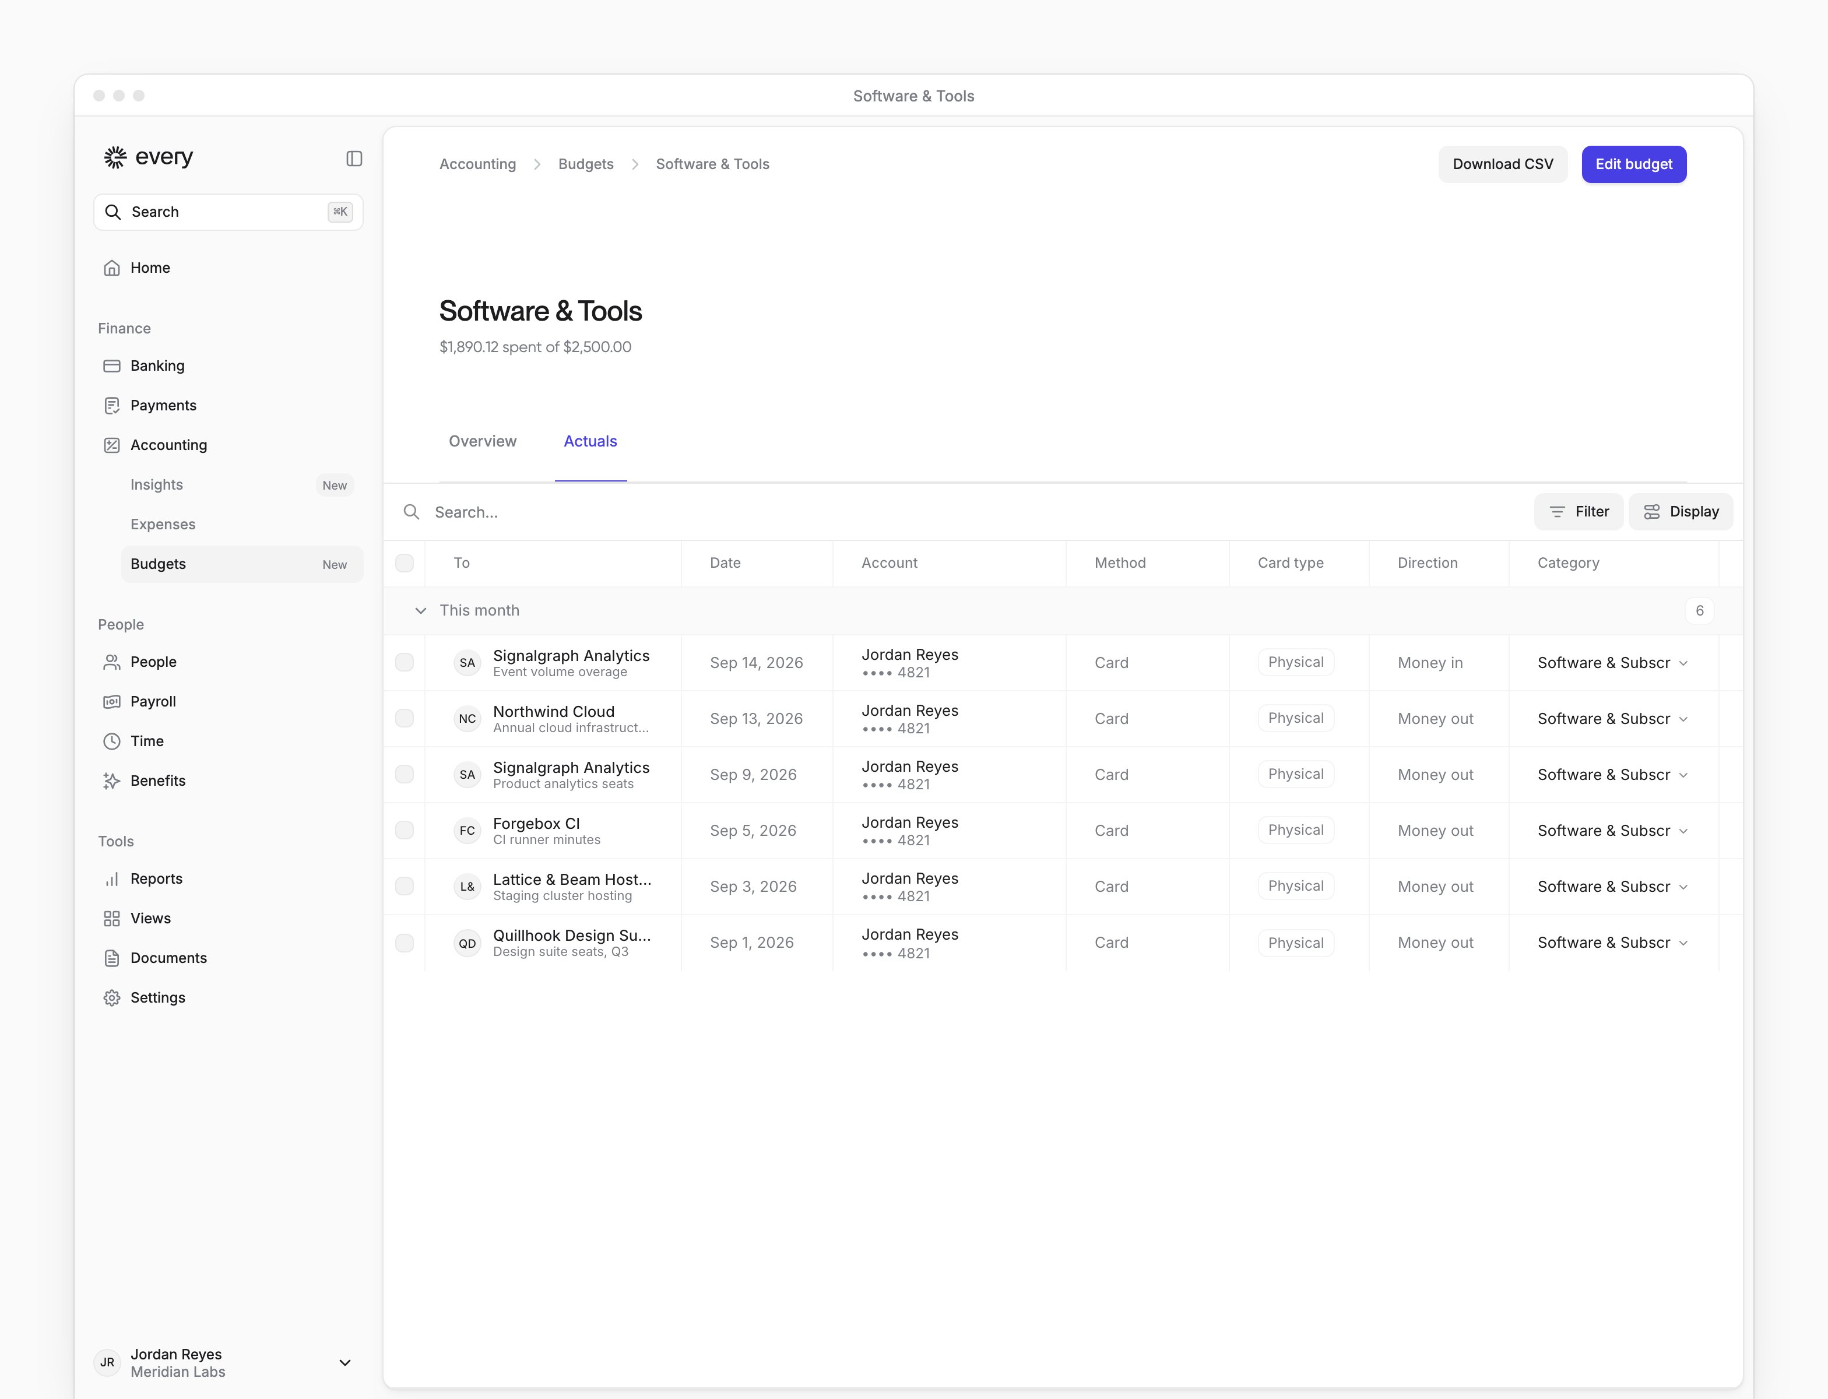Screen dimensions: 1828x1399
Task: Click the Accounting icon in sidebar
Action: 111,445
